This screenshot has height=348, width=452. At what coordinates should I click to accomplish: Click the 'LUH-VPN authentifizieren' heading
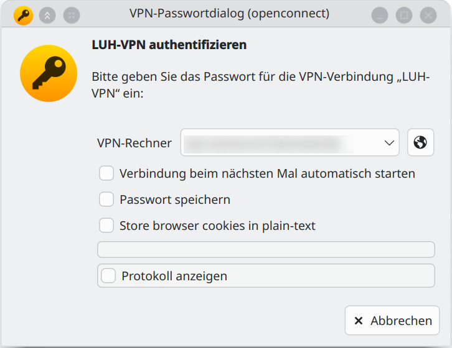pos(169,45)
